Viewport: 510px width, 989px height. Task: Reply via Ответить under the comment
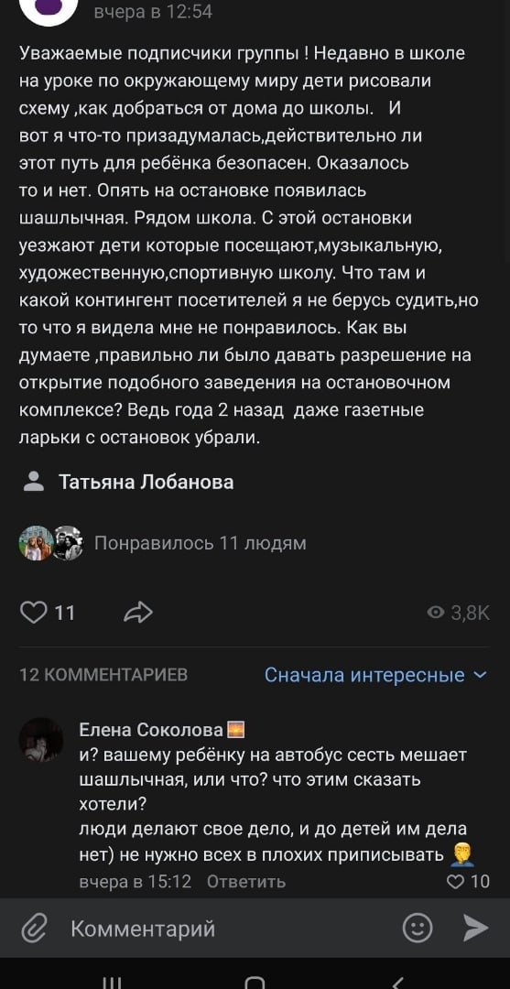coord(246,881)
